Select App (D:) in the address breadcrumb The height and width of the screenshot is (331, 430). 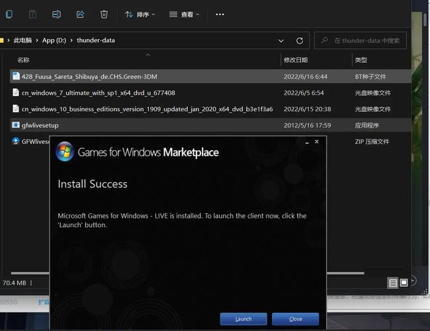point(54,40)
